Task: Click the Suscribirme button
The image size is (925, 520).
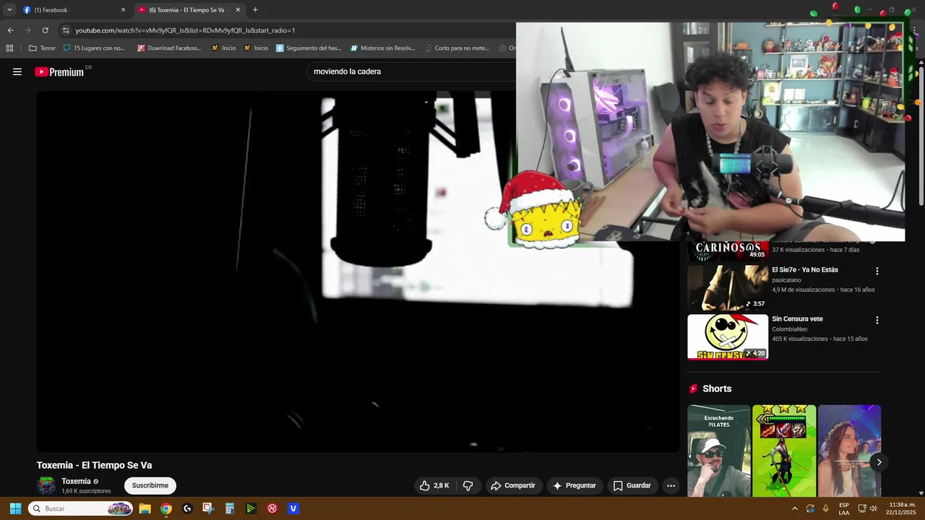Action: pyautogui.click(x=150, y=485)
